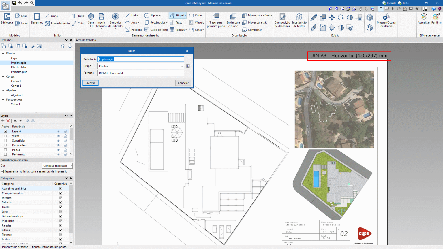Screen dimensions: 443x249
Task: Select the Etiqueta drawing tool
Action: 177,15
